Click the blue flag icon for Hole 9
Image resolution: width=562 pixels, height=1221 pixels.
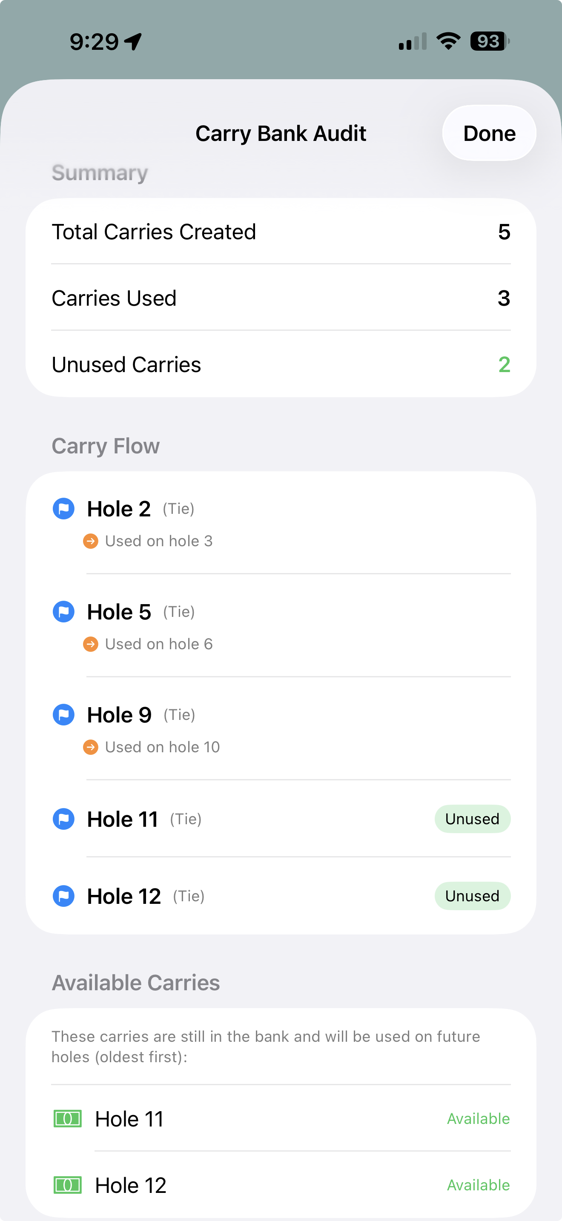(x=63, y=714)
